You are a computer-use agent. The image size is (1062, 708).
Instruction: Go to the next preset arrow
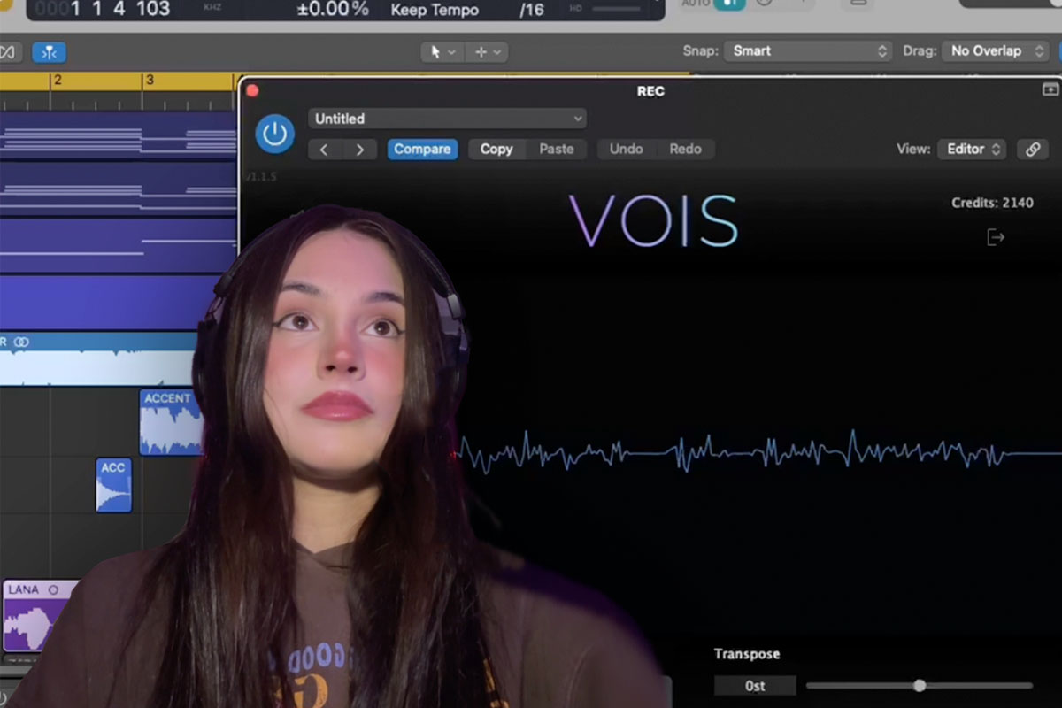[x=359, y=150]
